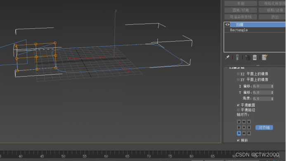Click the pin stack icon
Image resolution: width=286 pixels, height=161 pixels.
tap(227, 57)
